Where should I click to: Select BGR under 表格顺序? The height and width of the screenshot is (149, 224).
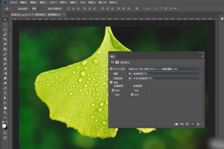[132, 95]
